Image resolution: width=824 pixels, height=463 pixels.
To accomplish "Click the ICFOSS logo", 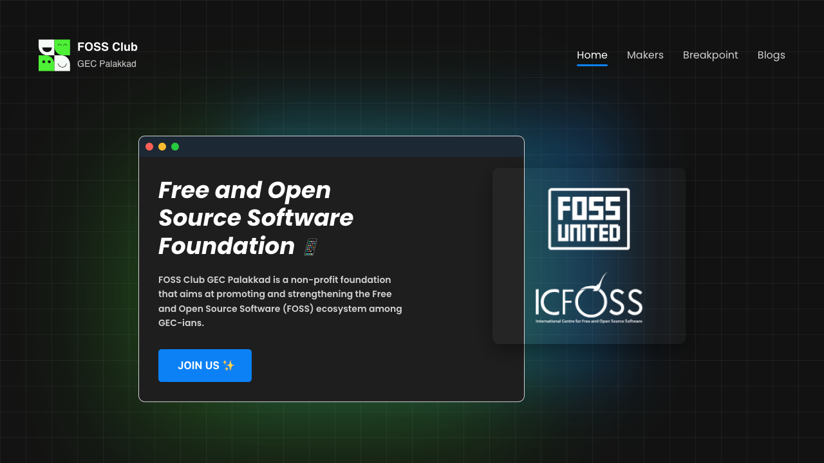I will 589,298.
